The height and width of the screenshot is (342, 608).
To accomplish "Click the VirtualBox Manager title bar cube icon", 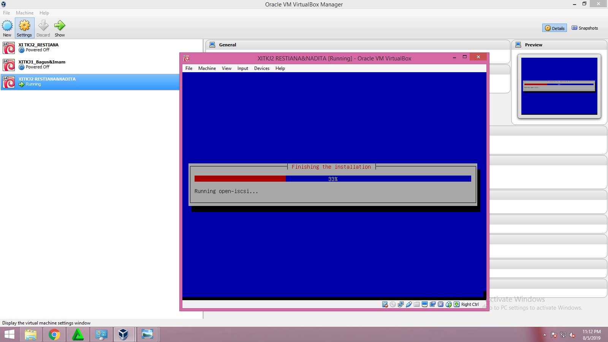I will tap(3, 4).
